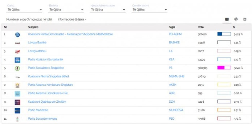Open the Qarku dropdown

click(24, 10)
